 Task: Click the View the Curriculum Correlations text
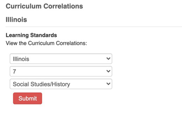tap(46, 43)
